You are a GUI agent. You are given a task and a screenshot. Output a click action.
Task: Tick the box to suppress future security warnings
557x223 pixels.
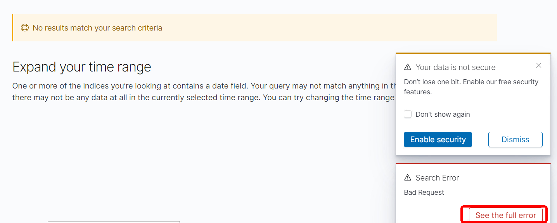click(x=408, y=114)
